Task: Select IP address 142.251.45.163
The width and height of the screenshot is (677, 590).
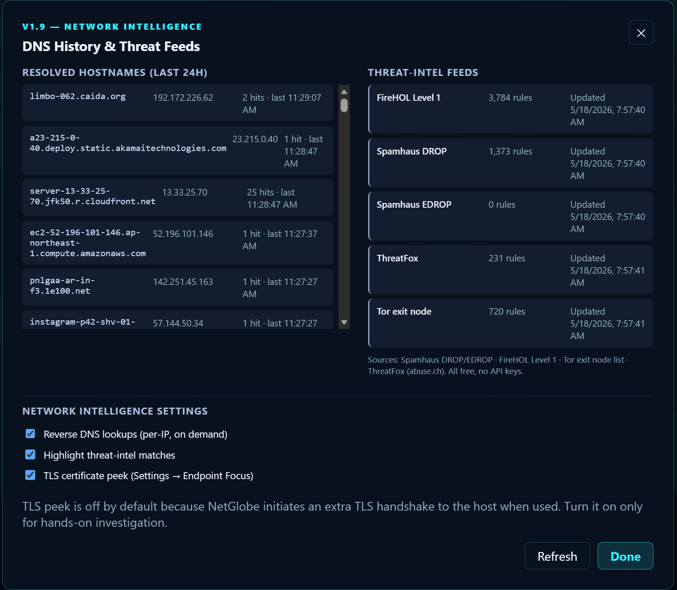Action: (x=183, y=282)
